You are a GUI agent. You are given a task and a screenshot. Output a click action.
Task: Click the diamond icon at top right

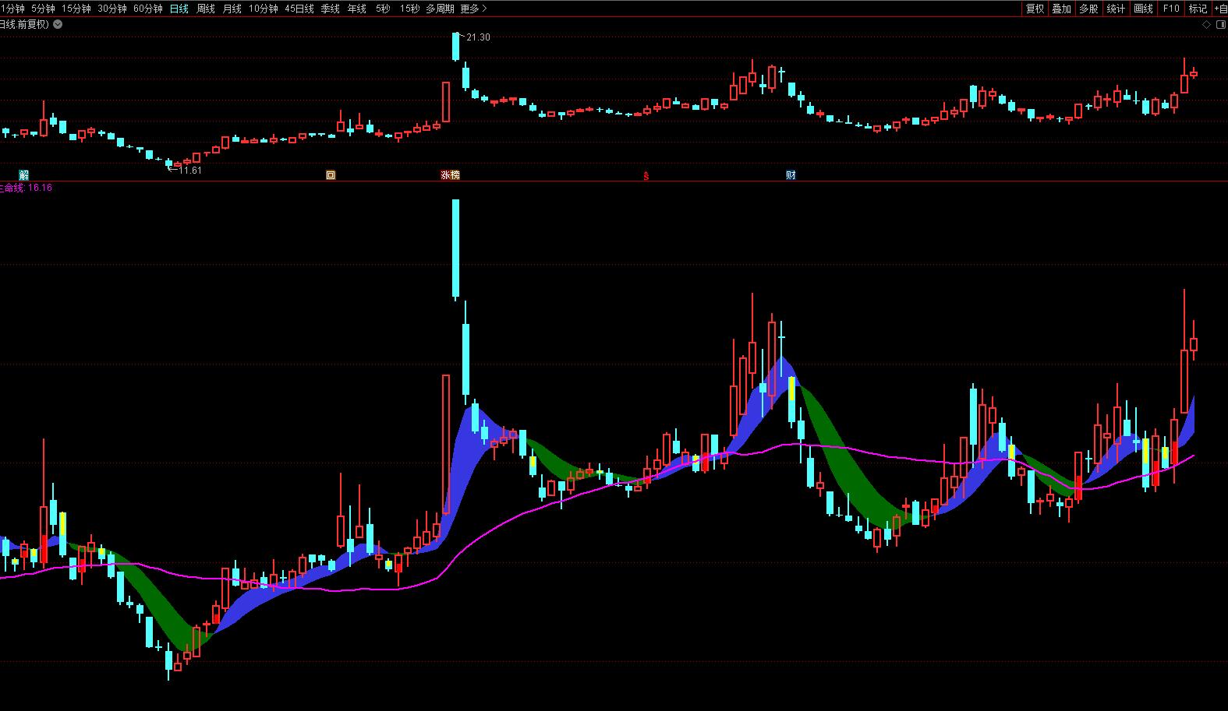tap(1206, 24)
